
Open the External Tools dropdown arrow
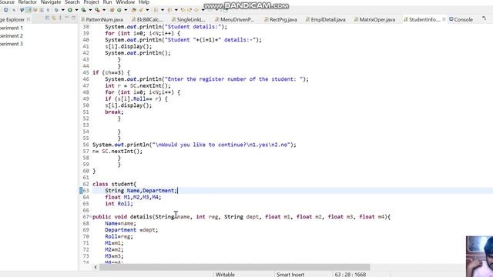pyautogui.click(x=104, y=10)
